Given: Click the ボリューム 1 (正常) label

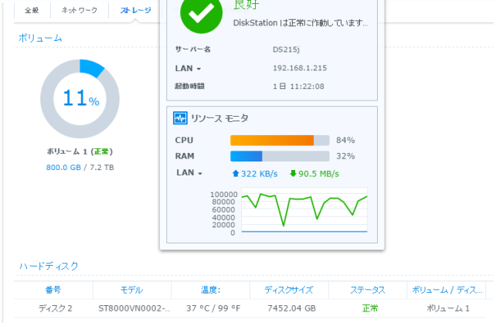Looking at the screenshot, I should pos(80,151).
